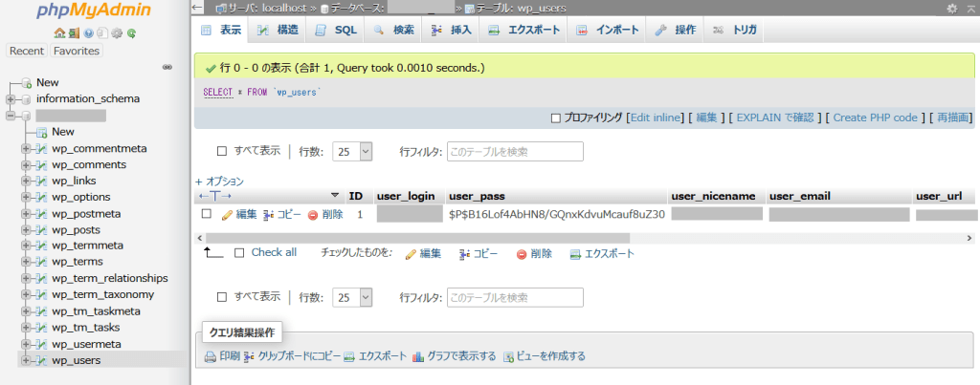
Task: Click the wp_options table icon in tree
Action: 42,197
